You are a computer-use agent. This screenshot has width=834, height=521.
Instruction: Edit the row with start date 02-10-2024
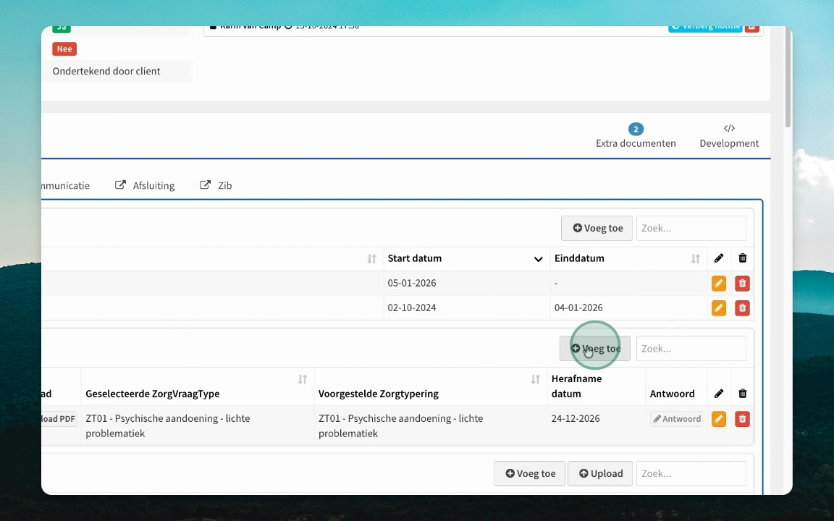coord(719,308)
